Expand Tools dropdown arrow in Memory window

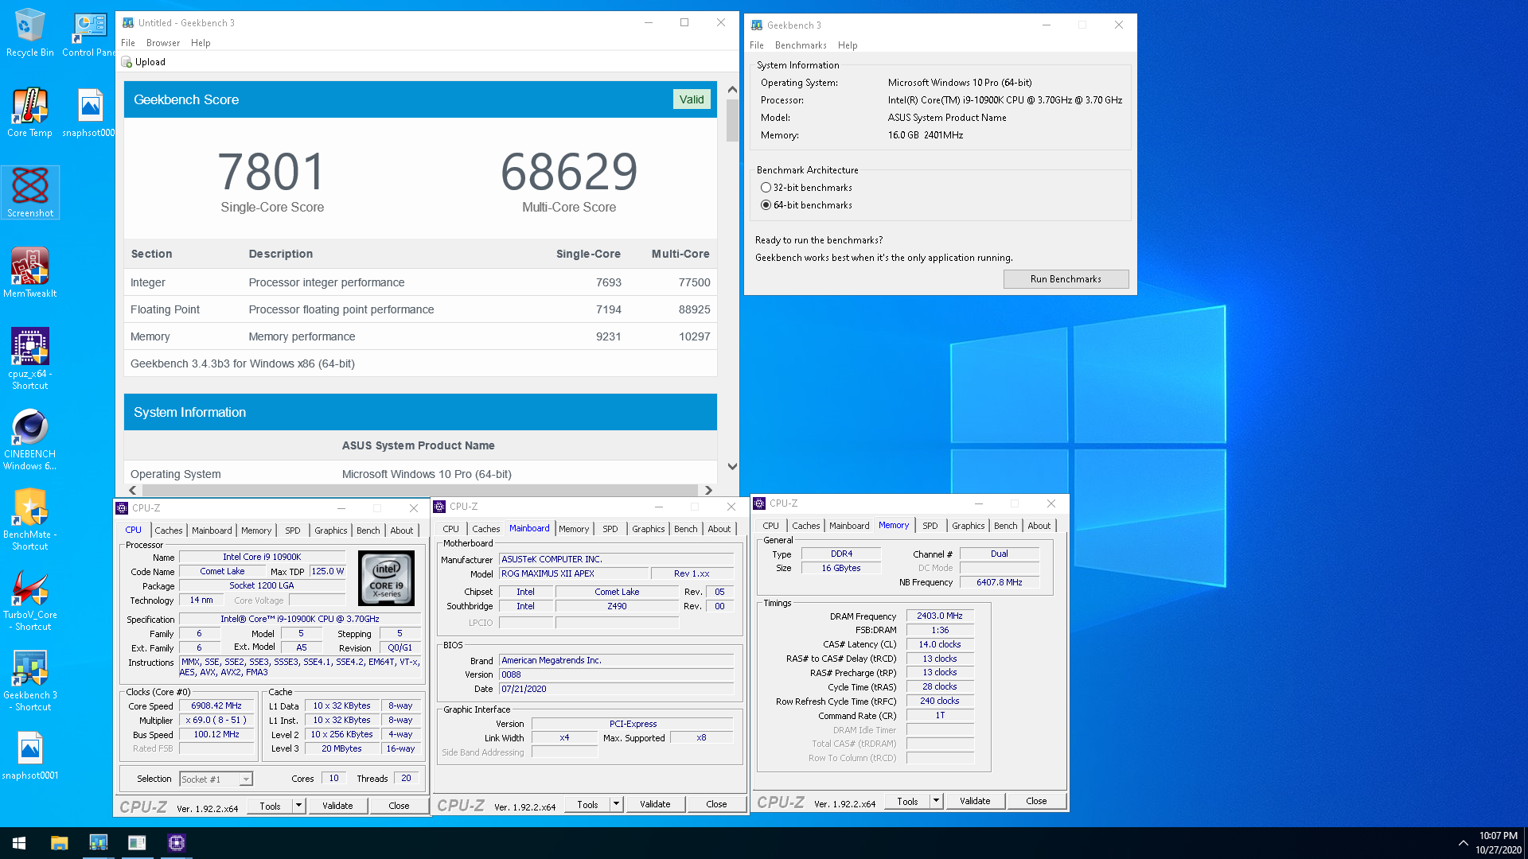pos(936,801)
